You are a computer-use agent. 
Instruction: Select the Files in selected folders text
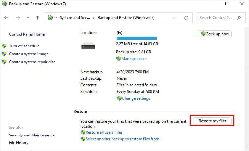point(137,85)
